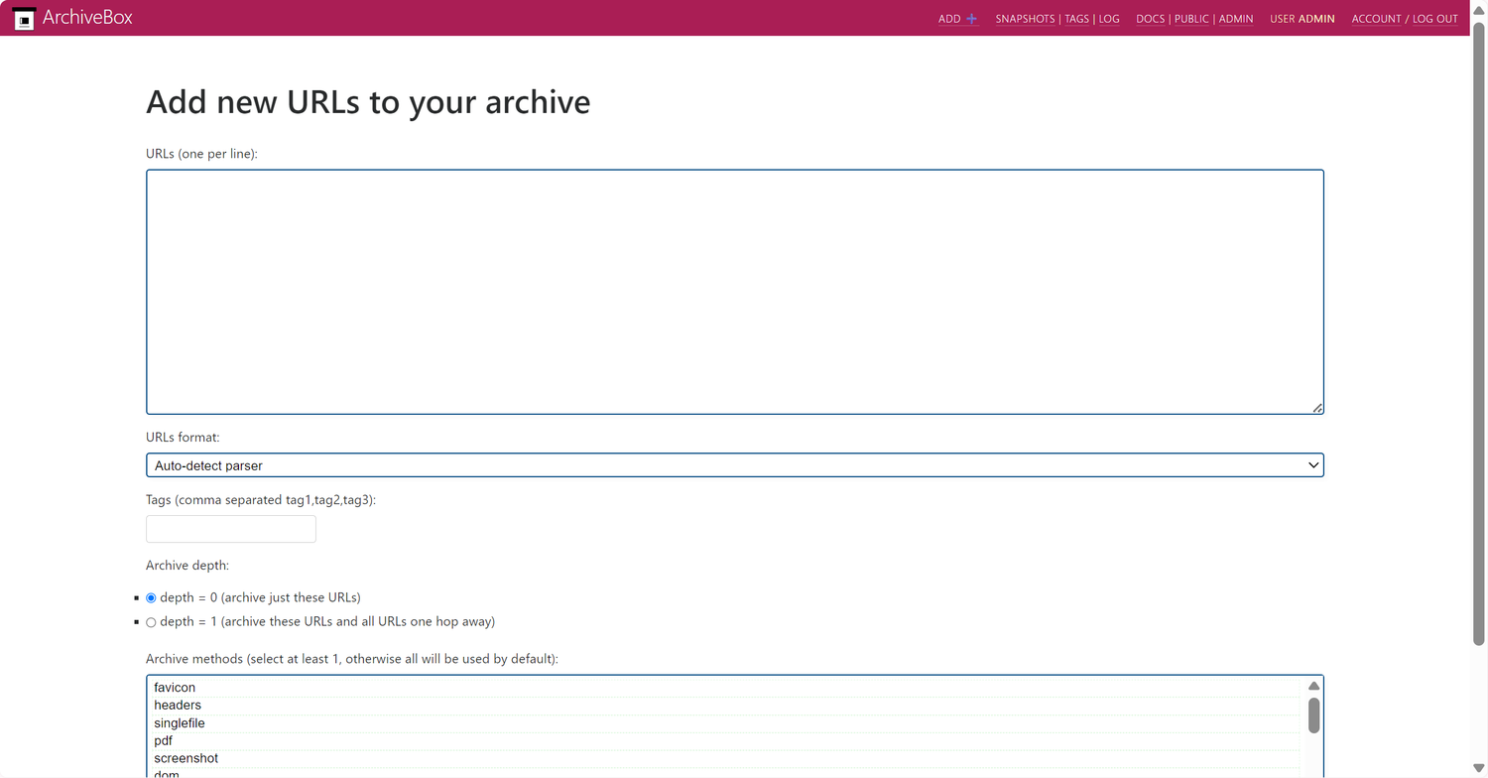Focus the URLs textarea
This screenshot has height=778, width=1488.
(735, 292)
